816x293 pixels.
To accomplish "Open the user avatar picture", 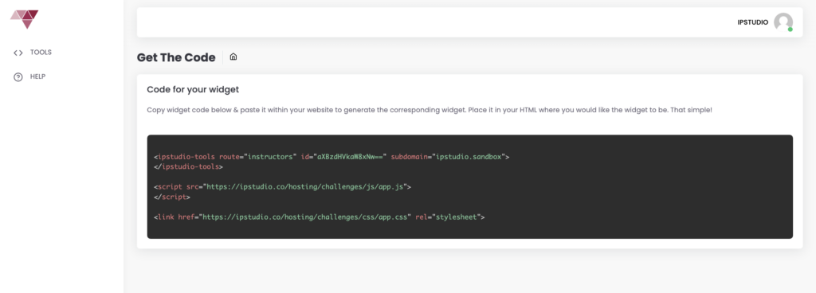I will tap(783, 22).
